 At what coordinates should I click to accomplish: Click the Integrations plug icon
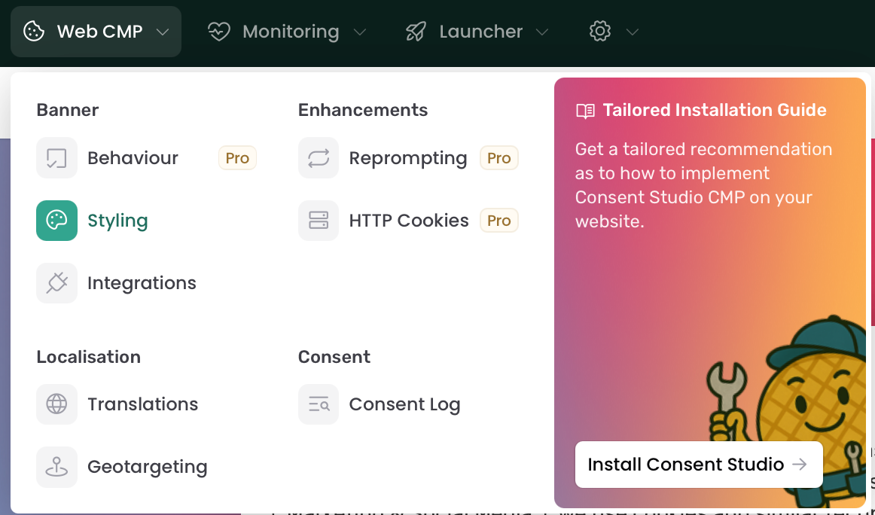(x=57, y=283)
